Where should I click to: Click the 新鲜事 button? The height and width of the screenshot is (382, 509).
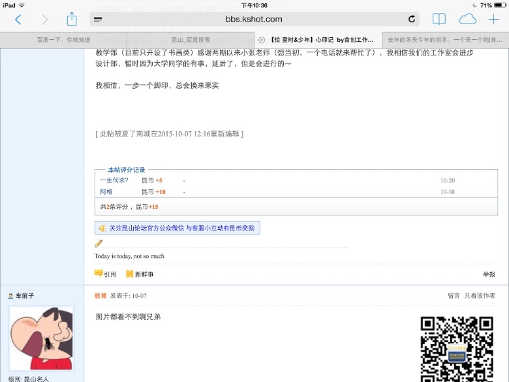pos(140,274)
